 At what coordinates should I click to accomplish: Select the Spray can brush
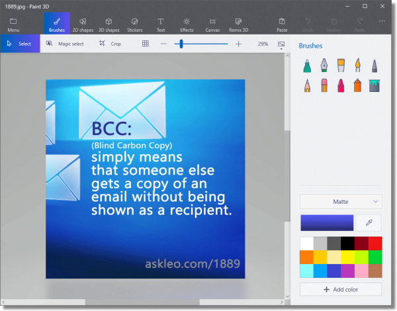(357, 85)
